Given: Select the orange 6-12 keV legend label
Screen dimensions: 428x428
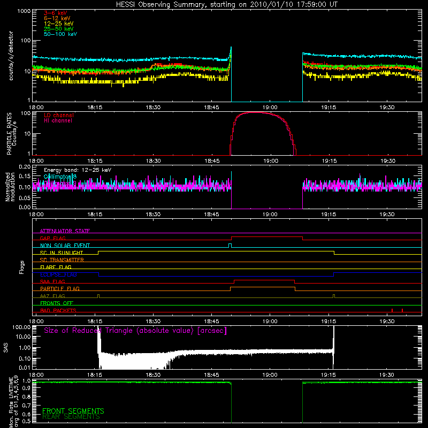Looking at the screenshot, I should tap(57, 18).
